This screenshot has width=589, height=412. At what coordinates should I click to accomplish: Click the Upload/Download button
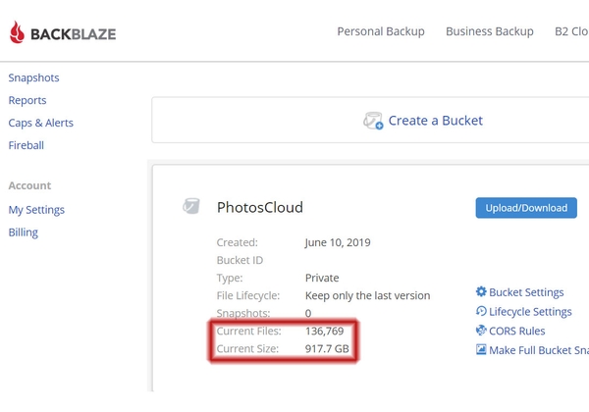coord(526,208)
